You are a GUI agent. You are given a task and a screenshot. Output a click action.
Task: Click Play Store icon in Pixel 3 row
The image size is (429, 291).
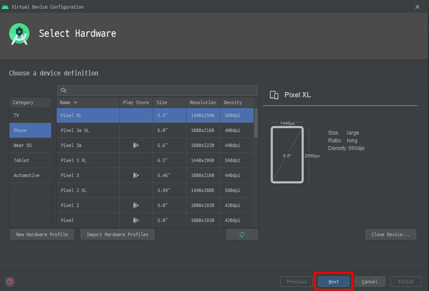tap(136, 175)
